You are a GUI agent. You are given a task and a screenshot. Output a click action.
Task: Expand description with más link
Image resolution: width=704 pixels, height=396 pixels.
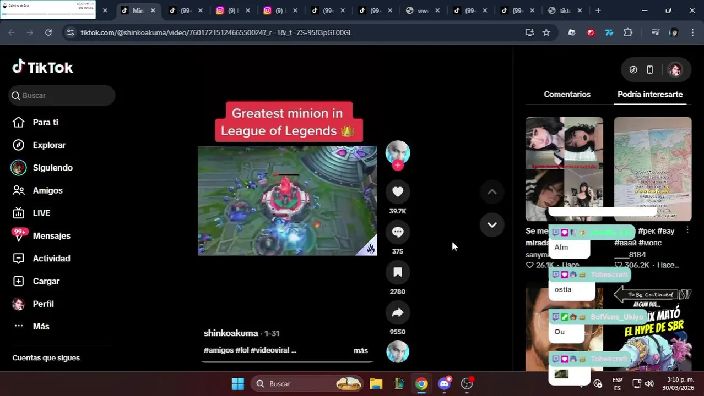point(361,350)
